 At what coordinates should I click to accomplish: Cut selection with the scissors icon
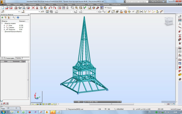pyautogui.click(x=37, y=8)
